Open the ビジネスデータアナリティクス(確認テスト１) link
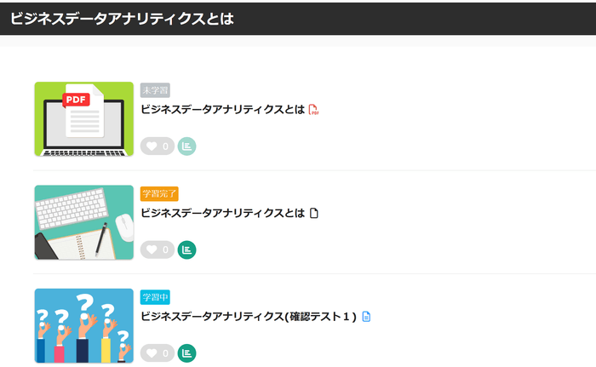The height and width of the screenshot is (367, 596). tap(248, 317)
